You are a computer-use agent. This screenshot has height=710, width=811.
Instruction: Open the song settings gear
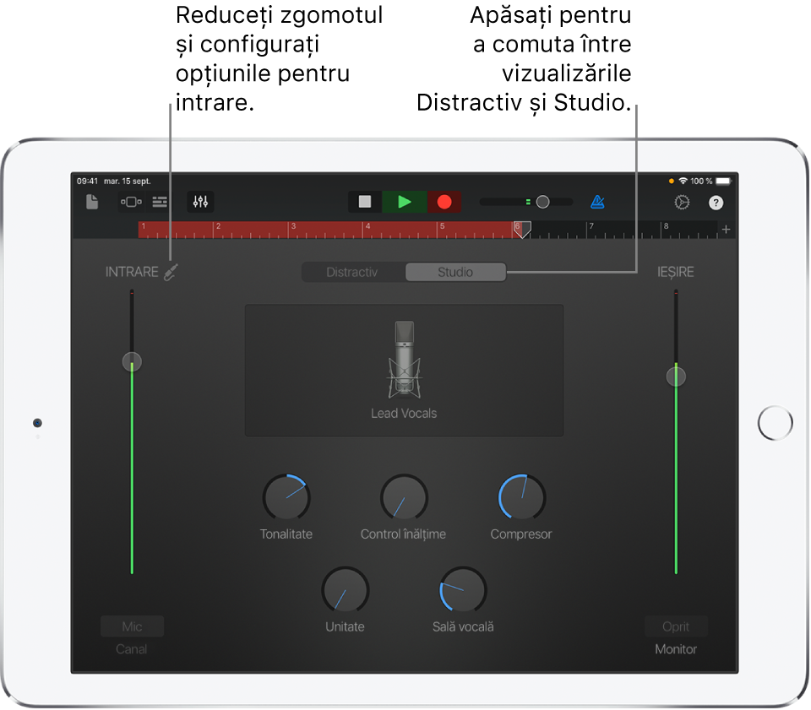point(682,203)
